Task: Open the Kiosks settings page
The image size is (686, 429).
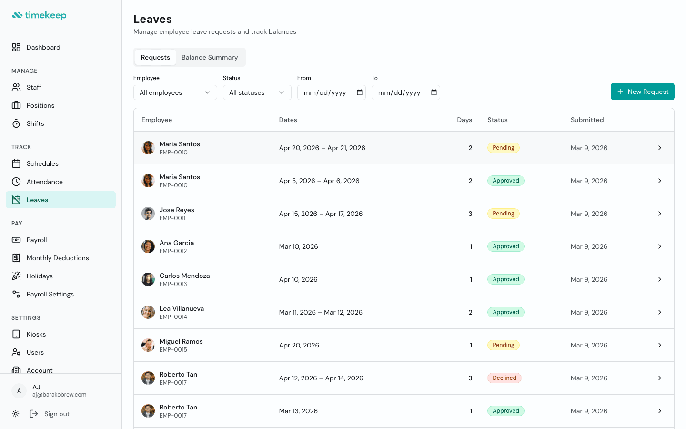Action: point(15,334)
